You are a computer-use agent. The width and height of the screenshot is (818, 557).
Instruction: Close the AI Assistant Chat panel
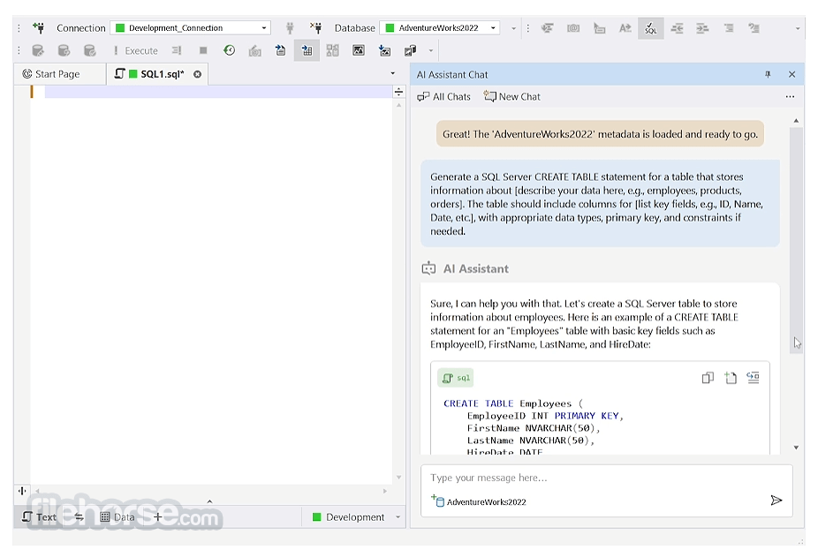click(x=791, y=74)
